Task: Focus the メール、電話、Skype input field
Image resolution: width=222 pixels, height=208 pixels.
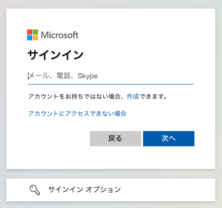Action: [x=111, y=76]
